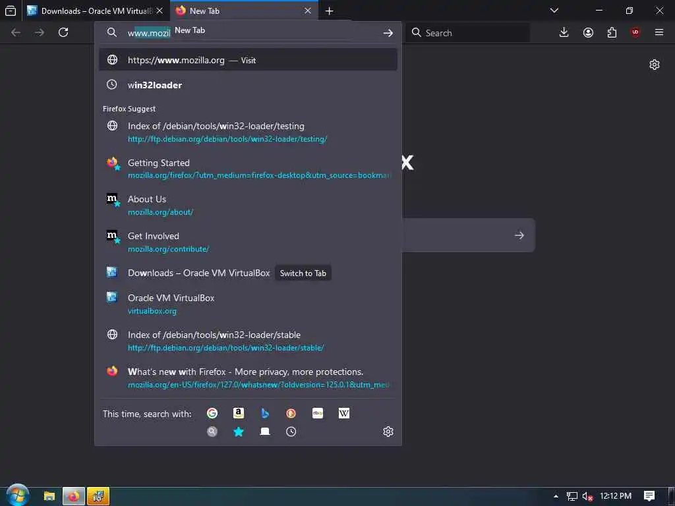Search this time with Wikipedia
The width and height of the screenshot is (675, 506).
point(344,414)
